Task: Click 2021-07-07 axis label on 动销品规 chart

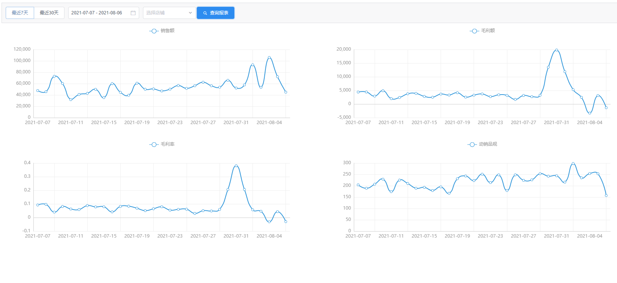Action: tap(358, 236)
